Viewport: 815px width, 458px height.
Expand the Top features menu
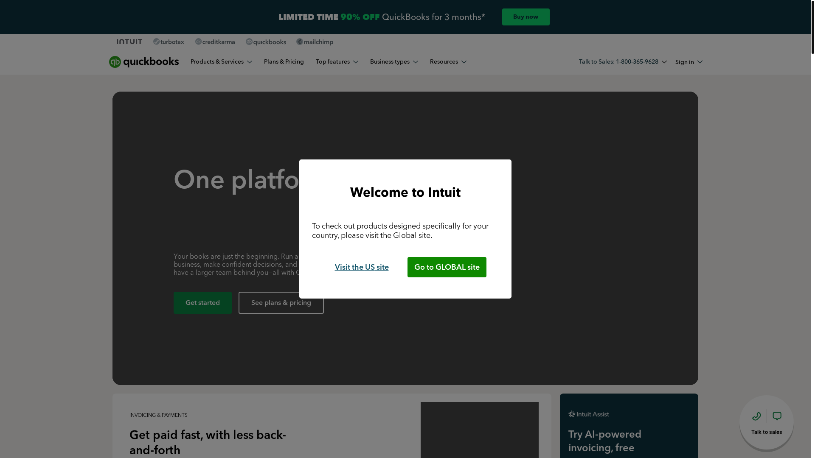337,62
